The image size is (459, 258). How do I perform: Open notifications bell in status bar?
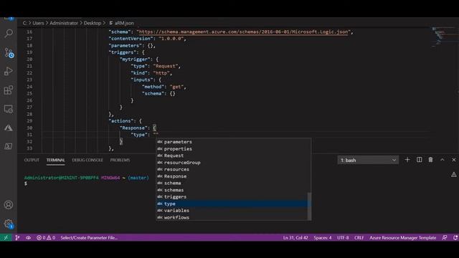tap(455, 237)
